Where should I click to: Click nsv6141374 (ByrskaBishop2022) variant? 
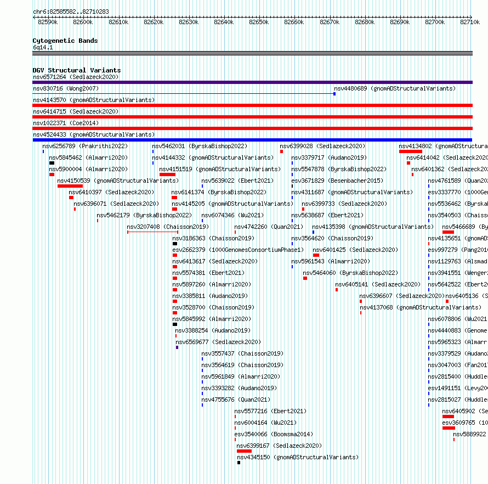[x=219, y=192]
